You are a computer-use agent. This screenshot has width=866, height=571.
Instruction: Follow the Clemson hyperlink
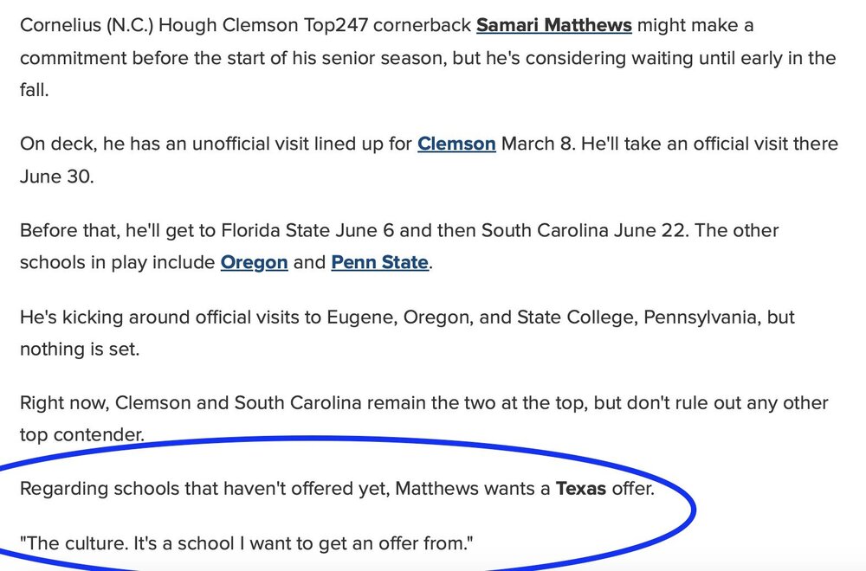(x=456, y=143)
